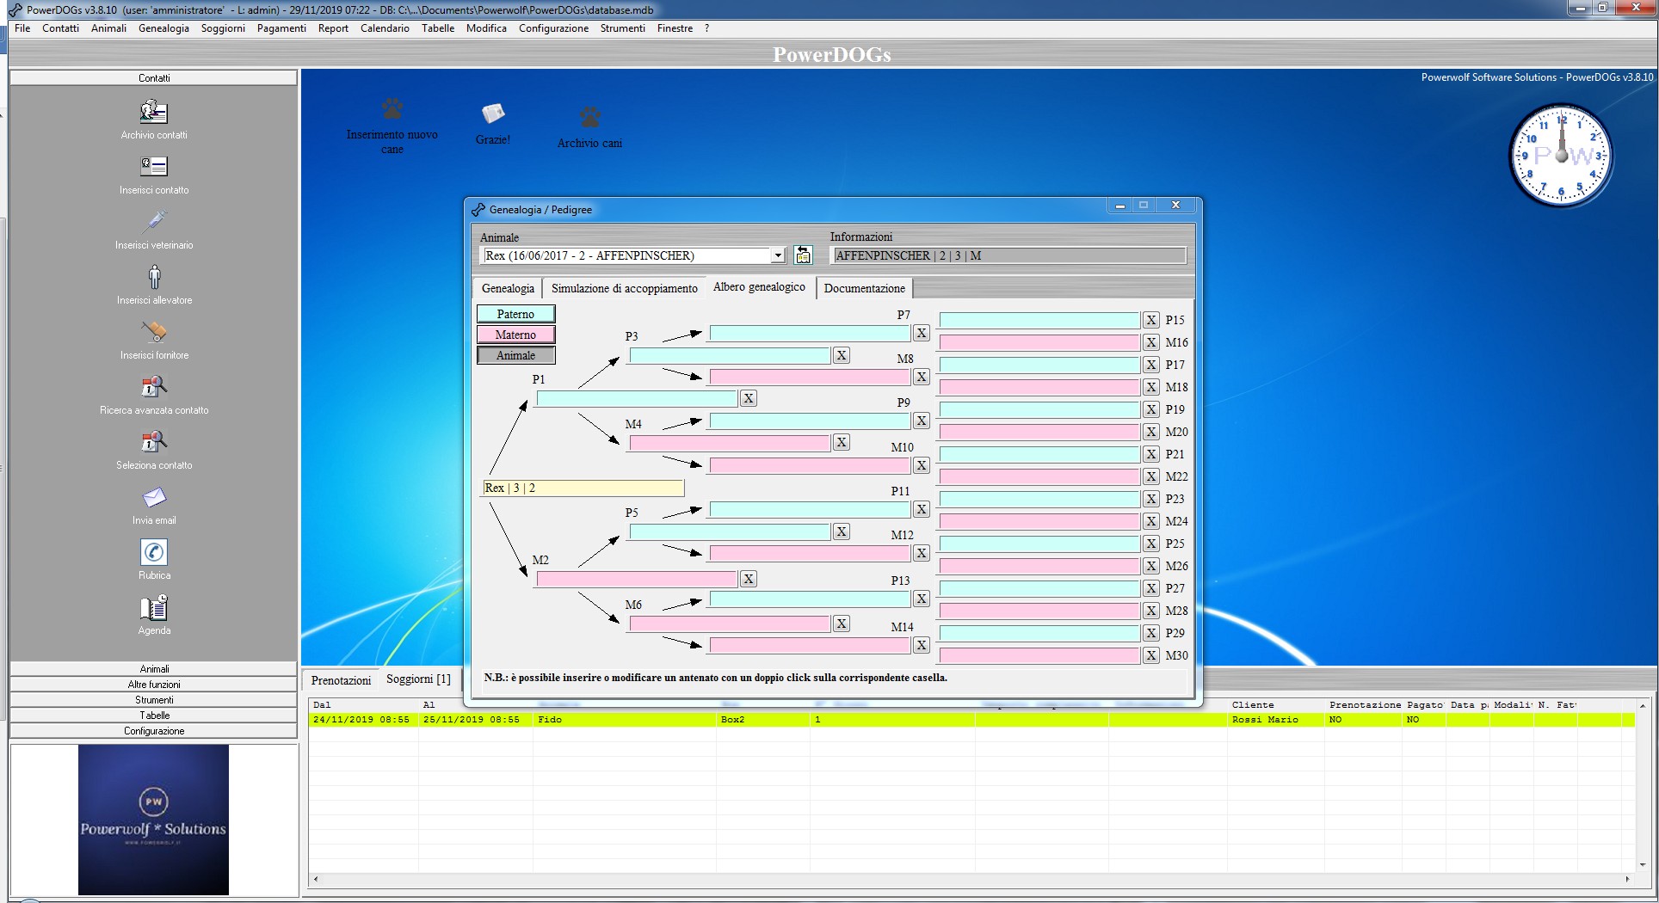
Task: Clear ancestor M4 with its X button
Action: pyautogui.click(x=842, y=442)
